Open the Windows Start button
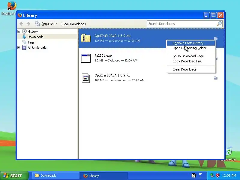The height and width of the screenshot is (180, 240). (x=14, y=175)
